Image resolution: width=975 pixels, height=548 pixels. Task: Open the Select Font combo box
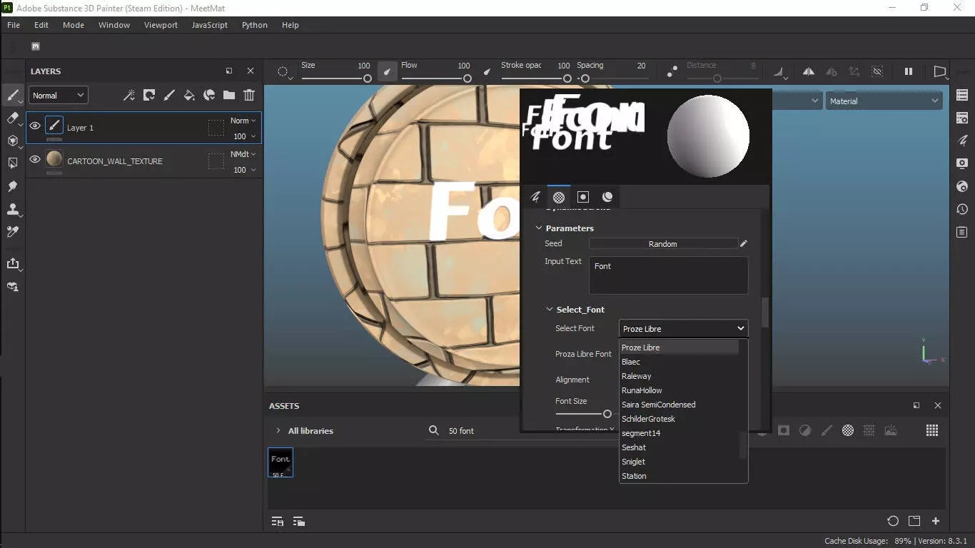(x=683, y=328)
